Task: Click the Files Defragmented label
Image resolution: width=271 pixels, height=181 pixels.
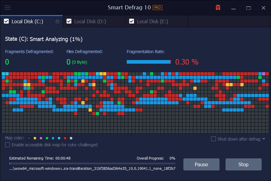Action: pyautogui.click(x=85, y=52)
